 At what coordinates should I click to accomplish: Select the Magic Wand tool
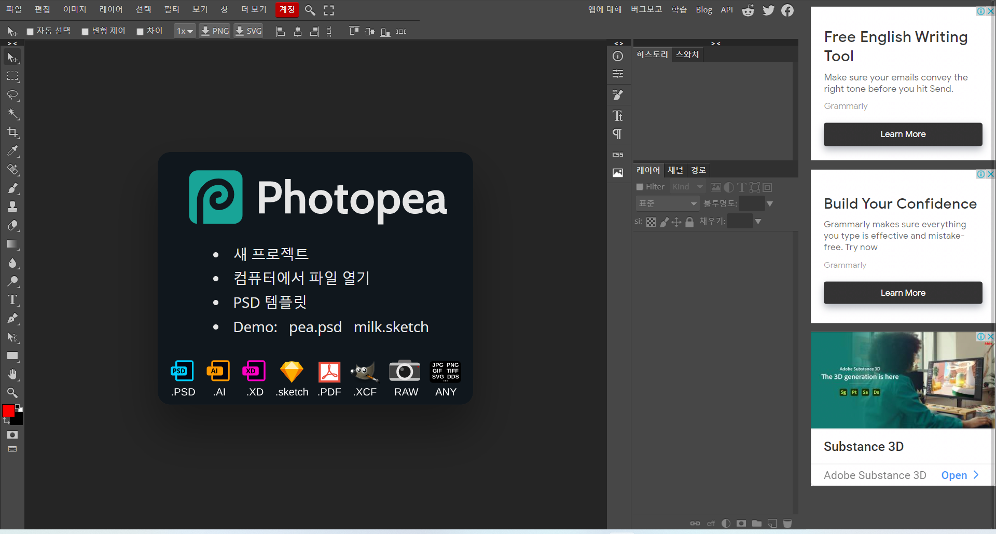point(12,114)
